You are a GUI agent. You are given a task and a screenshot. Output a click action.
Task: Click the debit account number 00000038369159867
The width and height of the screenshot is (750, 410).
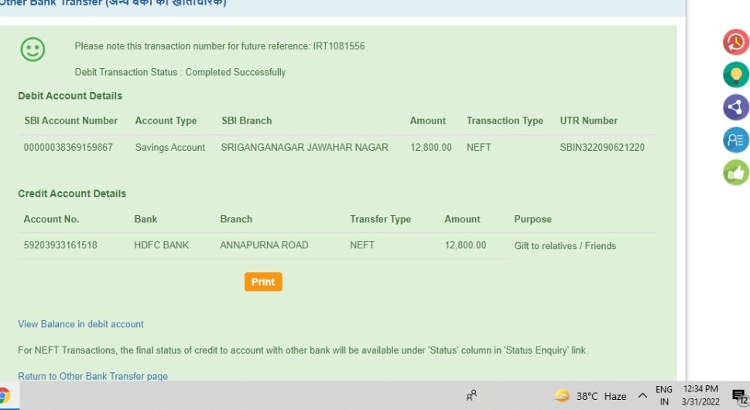click(x=68, y=147)
